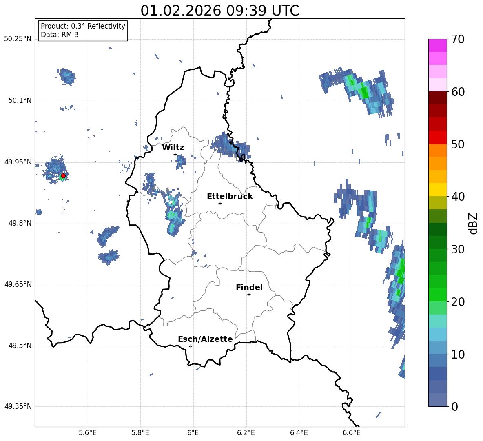Click the 70 colorbar tick label
Viewport: 483px width, 441px height.
click(x=458, y=40)
